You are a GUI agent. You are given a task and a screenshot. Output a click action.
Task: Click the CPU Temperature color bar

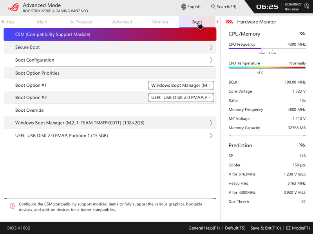pos(267,68)
